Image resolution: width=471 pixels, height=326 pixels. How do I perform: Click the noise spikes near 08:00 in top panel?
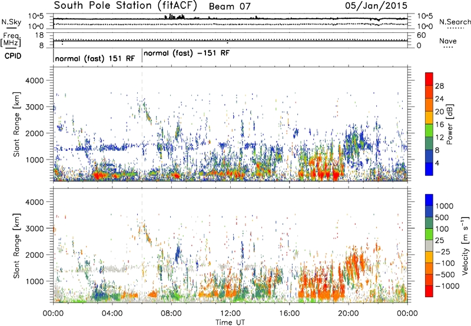tap(174, 16)
